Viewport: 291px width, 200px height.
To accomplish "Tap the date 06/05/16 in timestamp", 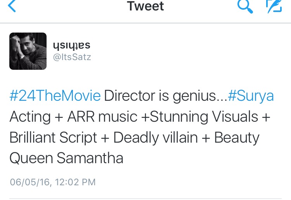I will click(30, 182).
